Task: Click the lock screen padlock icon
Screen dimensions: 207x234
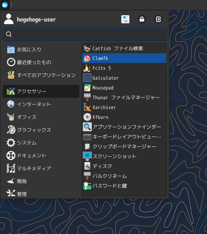Action: (142, 19)
